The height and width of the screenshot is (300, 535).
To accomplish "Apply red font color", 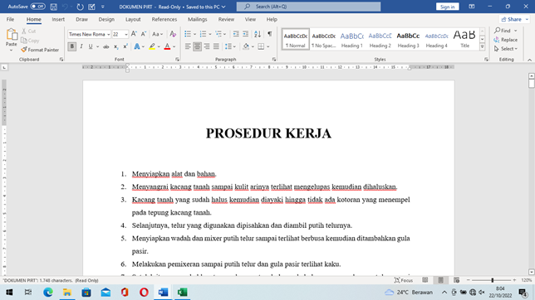I will click(x=167, y=46).
